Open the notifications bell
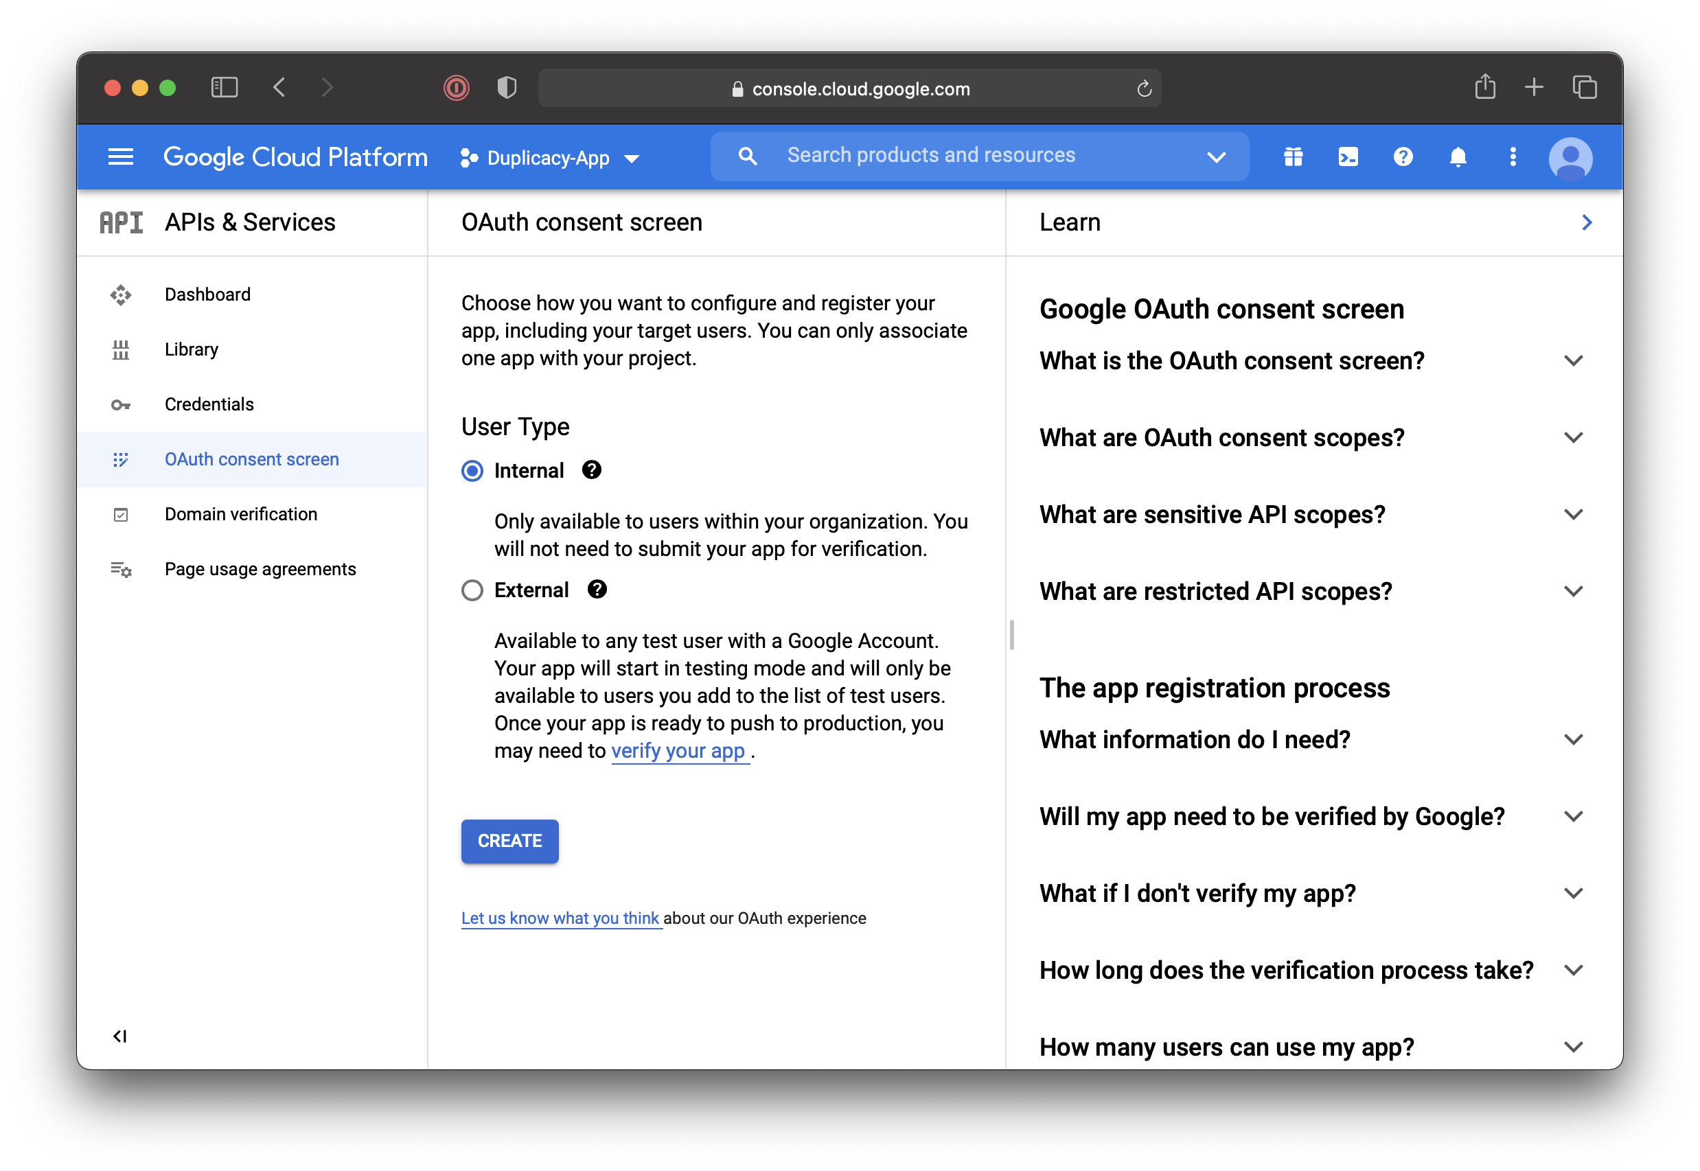 click(x=1458, y=157)
